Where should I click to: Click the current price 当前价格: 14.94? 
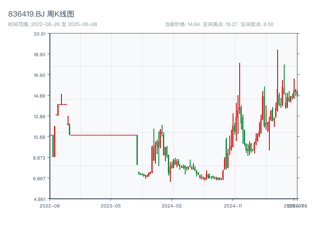(182, 24)
